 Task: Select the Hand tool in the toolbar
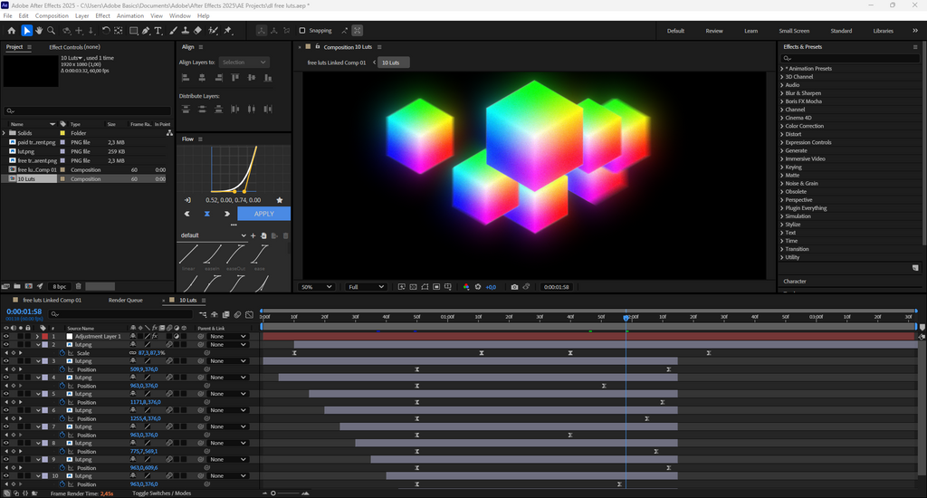[x=40, y=31]
